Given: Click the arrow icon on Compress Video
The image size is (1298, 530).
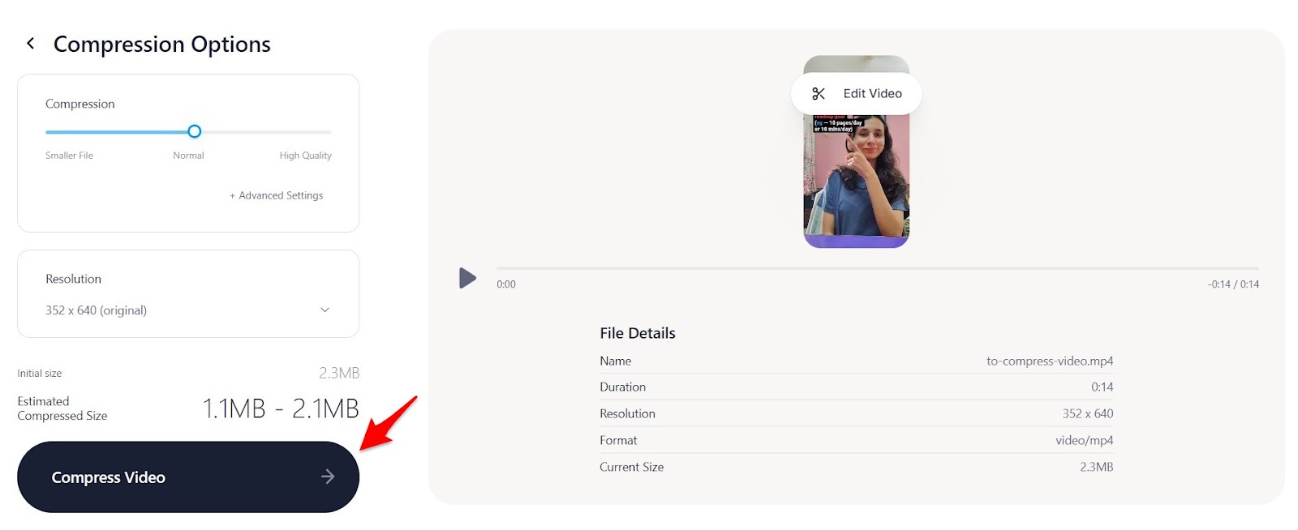Looking at the screenshot, I should pos(328,477).
